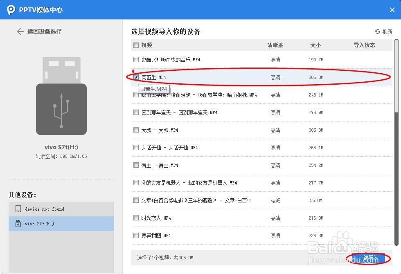
Task: Click the back arrow beside 返回设备选择
Action: point(20,31)
